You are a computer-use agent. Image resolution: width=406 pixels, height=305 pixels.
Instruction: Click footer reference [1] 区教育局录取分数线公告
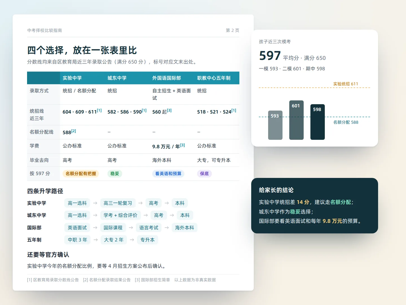(x=53, y=280)
